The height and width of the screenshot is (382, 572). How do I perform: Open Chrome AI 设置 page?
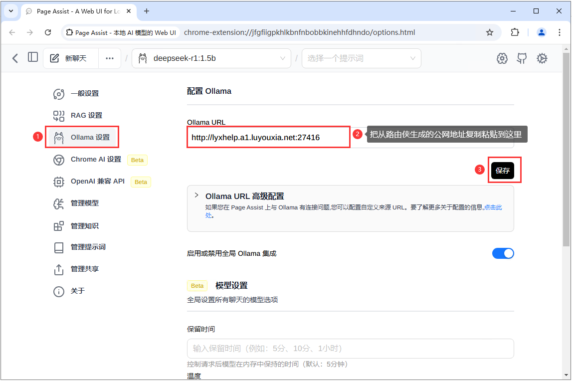tap(96, 160)
